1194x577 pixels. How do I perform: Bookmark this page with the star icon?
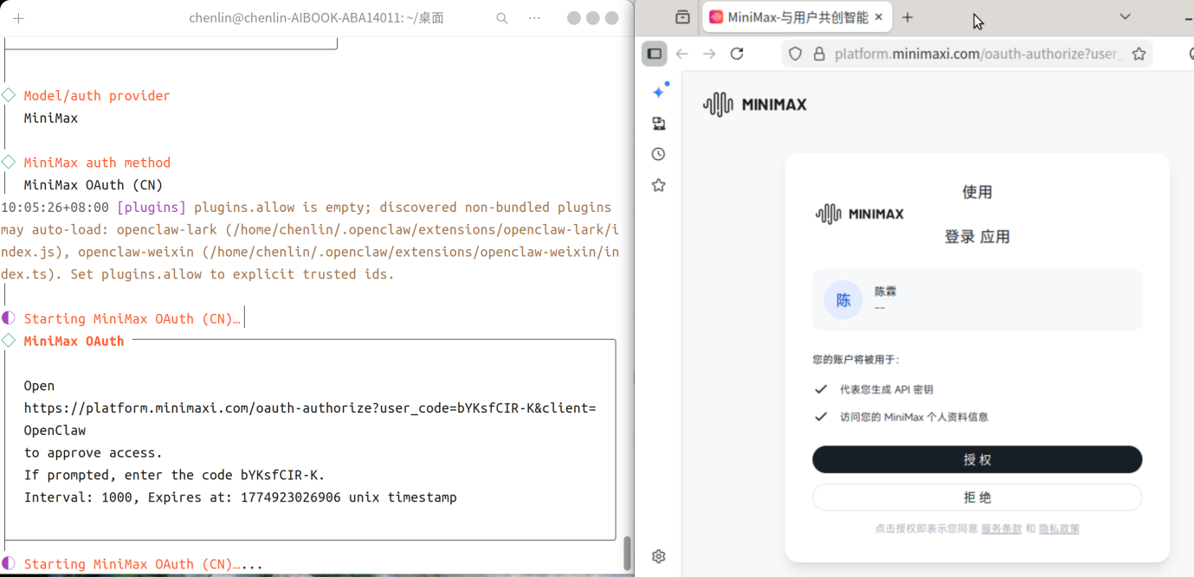(x=1139, y=54)
